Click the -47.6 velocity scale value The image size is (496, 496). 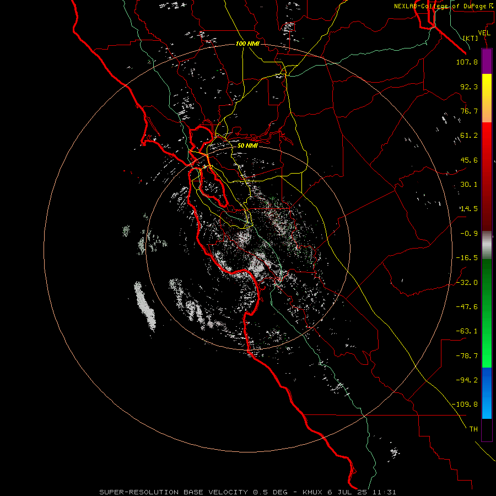[467, 307]
